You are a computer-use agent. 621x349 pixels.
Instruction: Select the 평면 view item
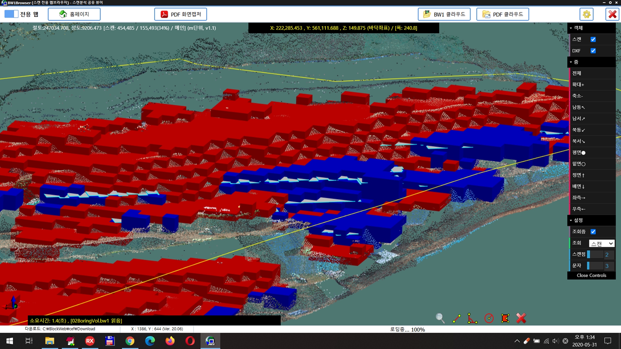(579, 153)
